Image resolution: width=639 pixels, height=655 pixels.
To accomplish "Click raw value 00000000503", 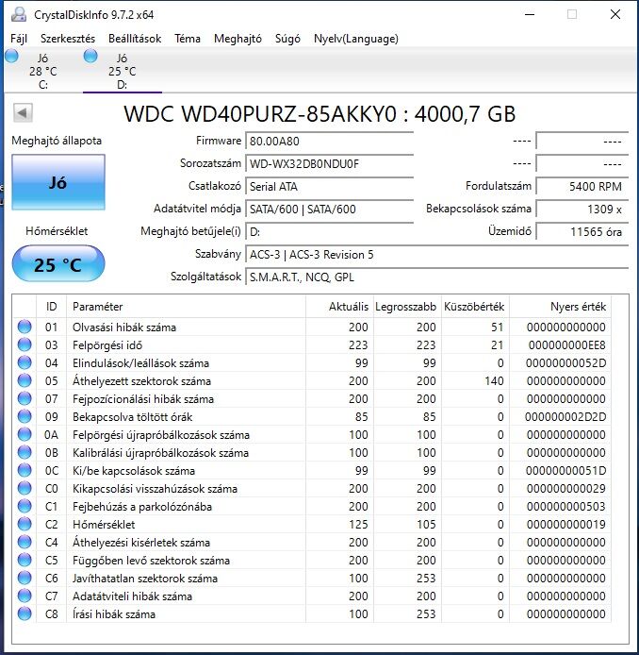I will coord(566,507).
